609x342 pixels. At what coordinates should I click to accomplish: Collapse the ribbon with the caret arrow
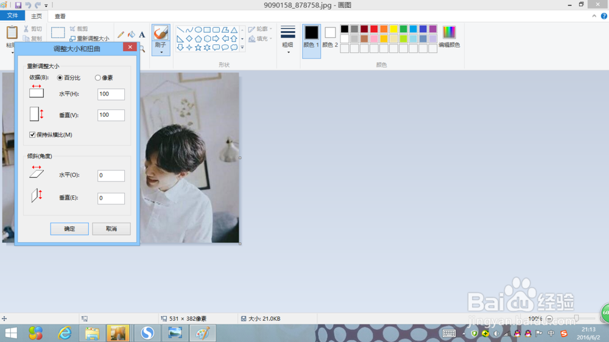(x=594, y=16)
